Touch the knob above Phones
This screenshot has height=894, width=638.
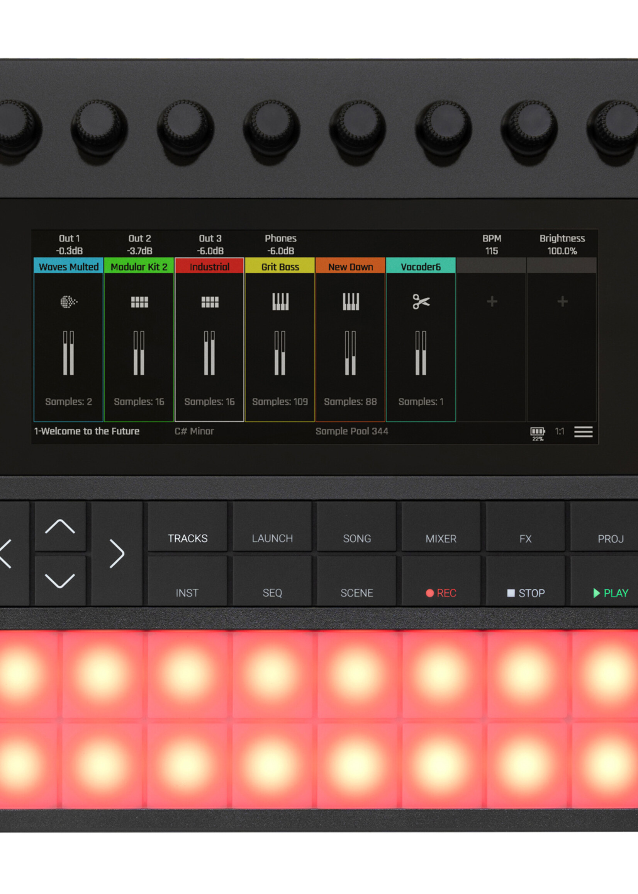271,128
